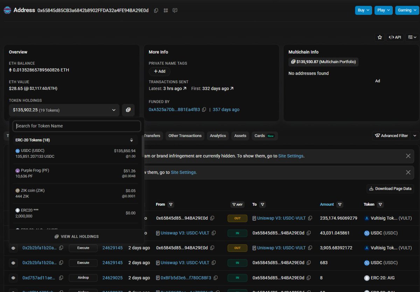
Task: Filter the Token column with funnel icon
Action: (x=380, y=204)
